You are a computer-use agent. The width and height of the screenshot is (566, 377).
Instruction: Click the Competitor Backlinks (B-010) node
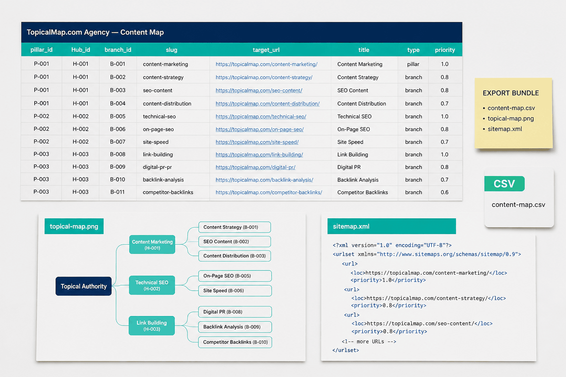click(235, 342)
